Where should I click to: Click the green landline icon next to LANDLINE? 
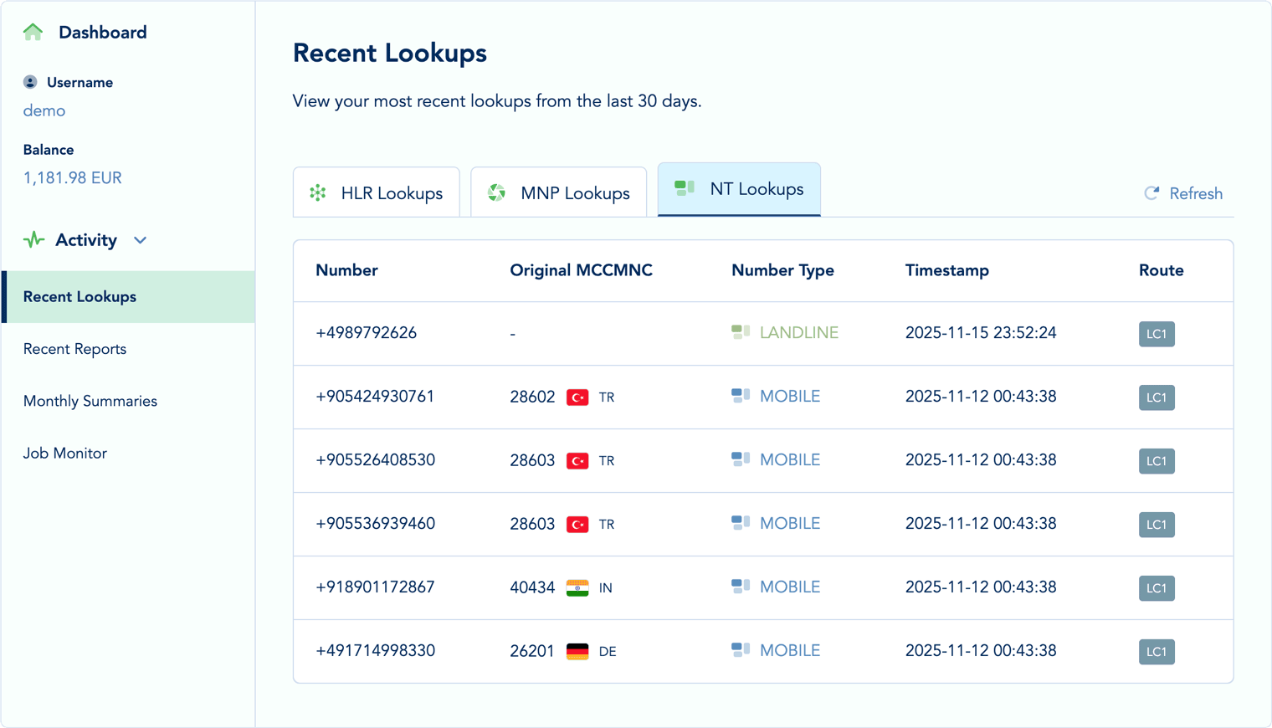click(x=740, y=331)
